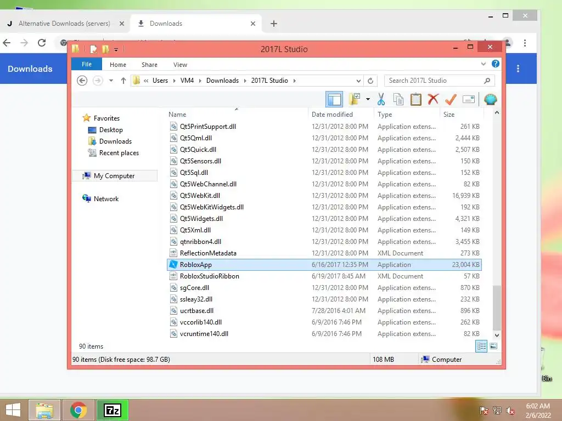The image size is (562, 421).
Task: Open 7-Zip from the taskbar
Action: [112, 410]
